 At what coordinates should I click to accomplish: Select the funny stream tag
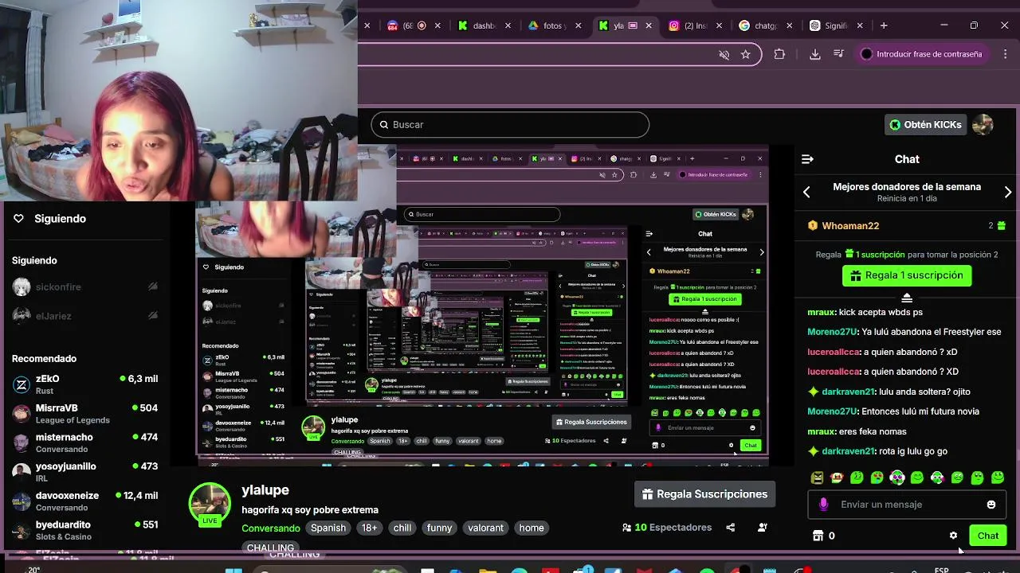coord(439,528)
